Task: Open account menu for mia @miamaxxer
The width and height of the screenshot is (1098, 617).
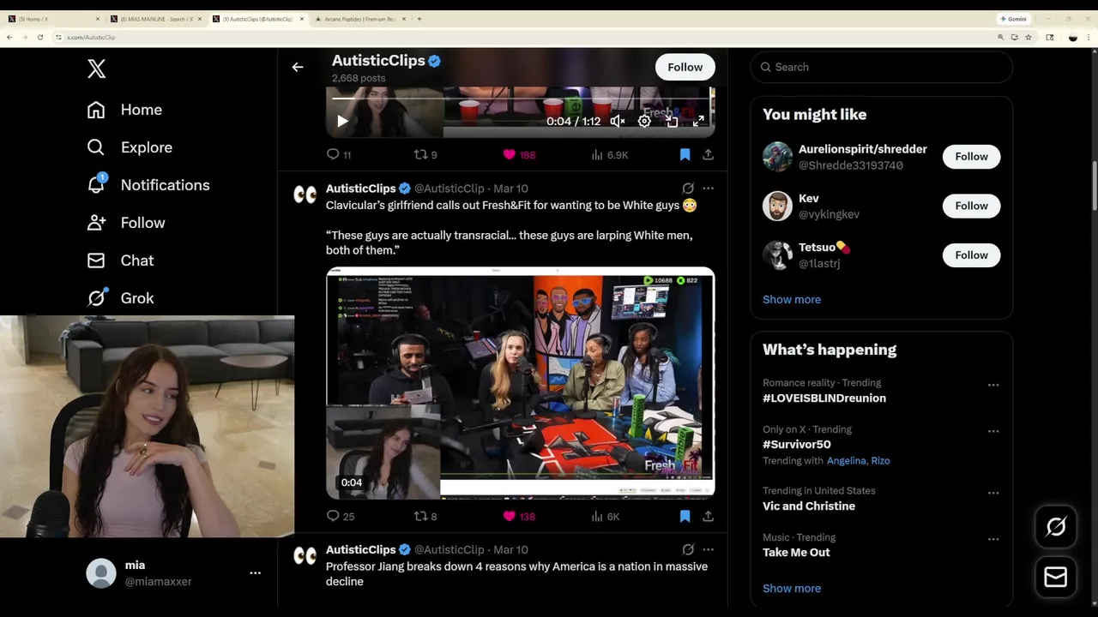Action: [x=174, y=573]
